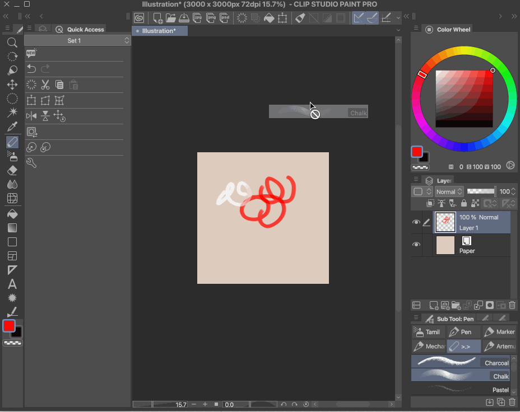
Task: Expand the command bar overflow arrow
Action: tap(398, 18)
